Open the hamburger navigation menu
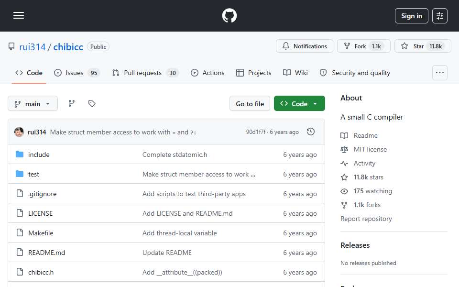 click(x=19, y=15)
